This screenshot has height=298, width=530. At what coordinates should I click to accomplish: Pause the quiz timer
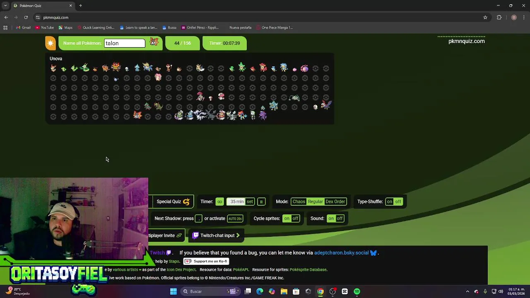261,202
